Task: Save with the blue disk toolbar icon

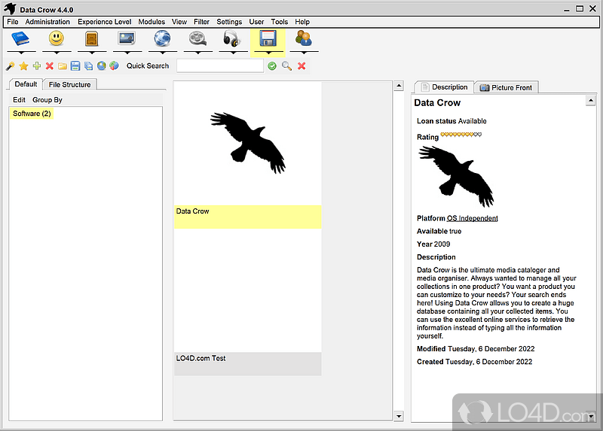Action: point(75,66)
